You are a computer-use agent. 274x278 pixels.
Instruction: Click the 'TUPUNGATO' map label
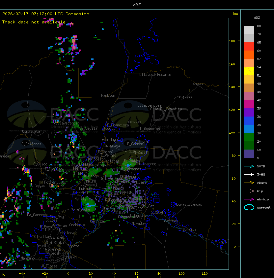(x=53, y=230)
